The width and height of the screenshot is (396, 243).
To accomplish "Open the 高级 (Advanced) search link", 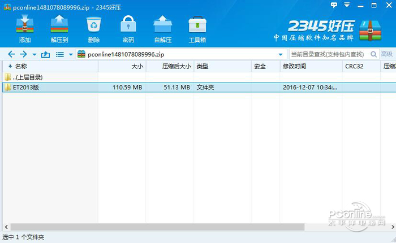I will pos(386,54).
